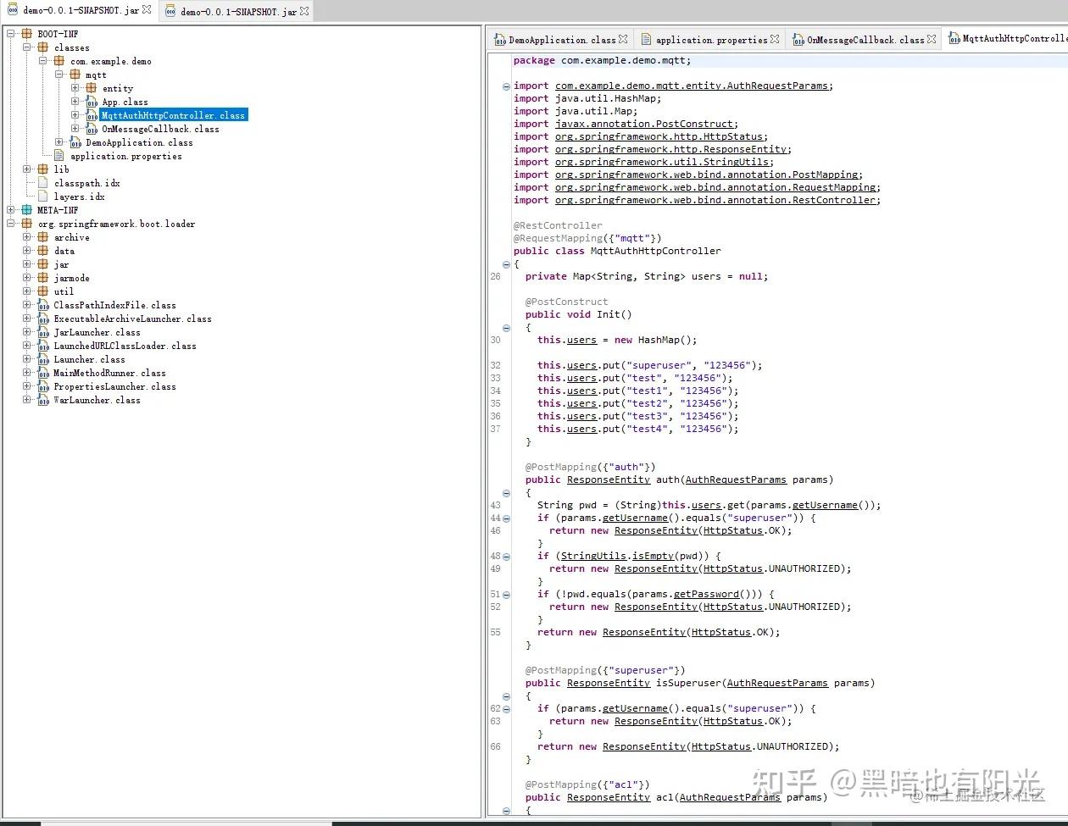
Task: Fold the auth method code block
Action: 506,492
